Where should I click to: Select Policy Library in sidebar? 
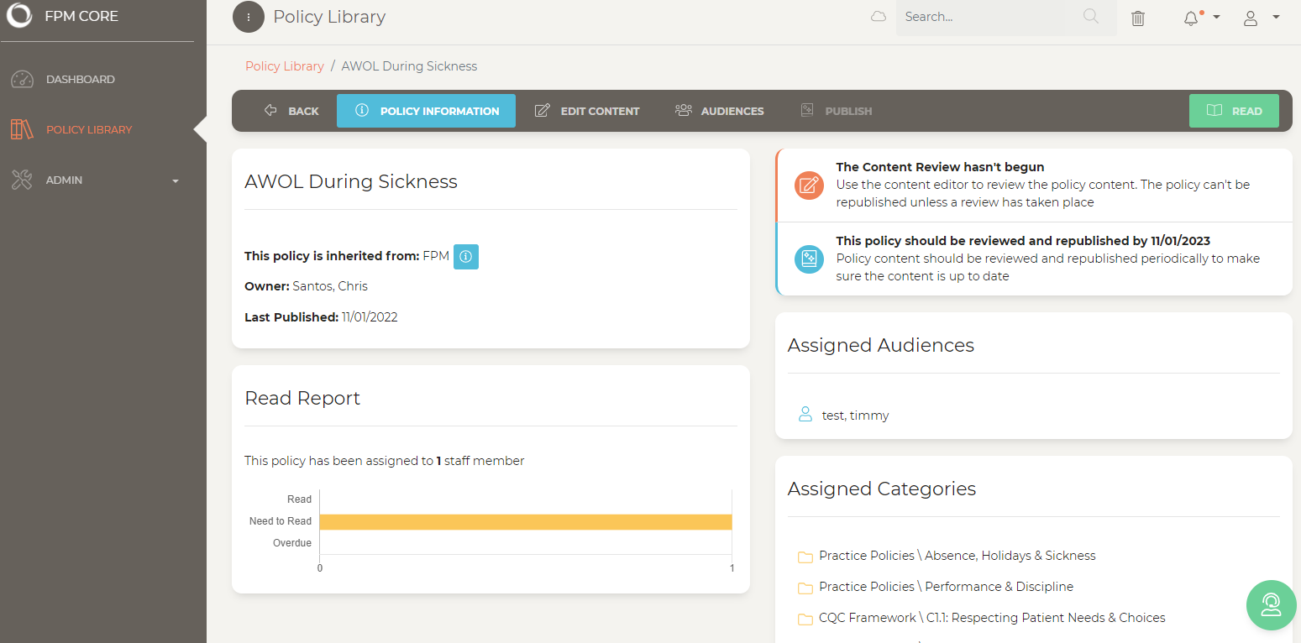pyautogui.click(x=89, y=130)
